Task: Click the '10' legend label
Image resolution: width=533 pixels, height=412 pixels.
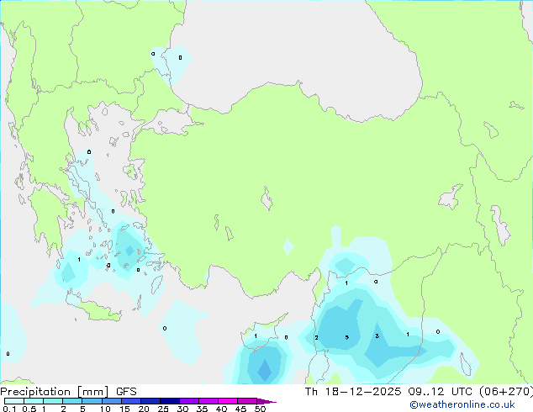Action: [105, 409]
